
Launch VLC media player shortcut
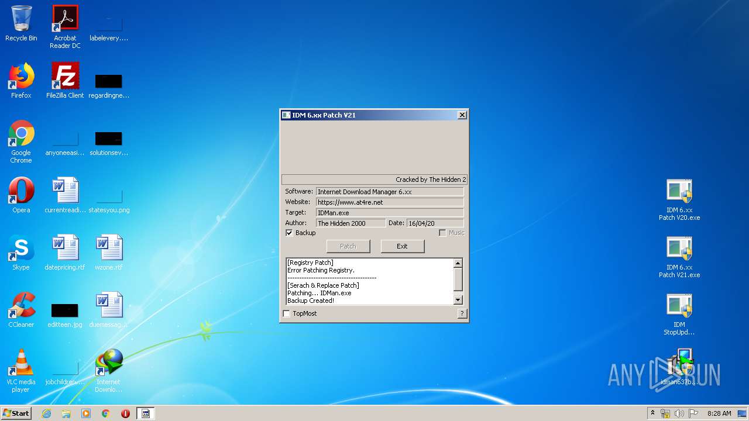(x=21, y=371)
